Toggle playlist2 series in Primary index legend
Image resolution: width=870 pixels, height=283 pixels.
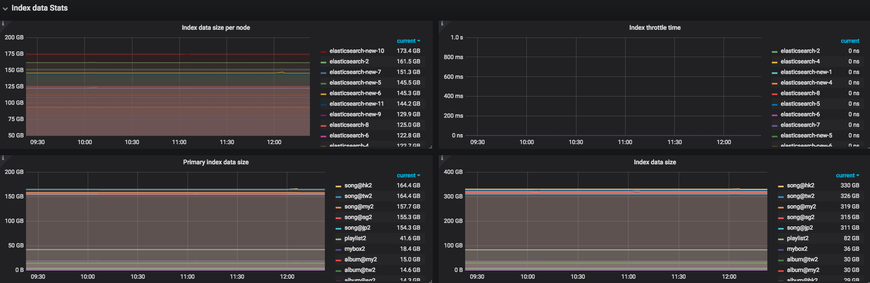tap(355, 238)
